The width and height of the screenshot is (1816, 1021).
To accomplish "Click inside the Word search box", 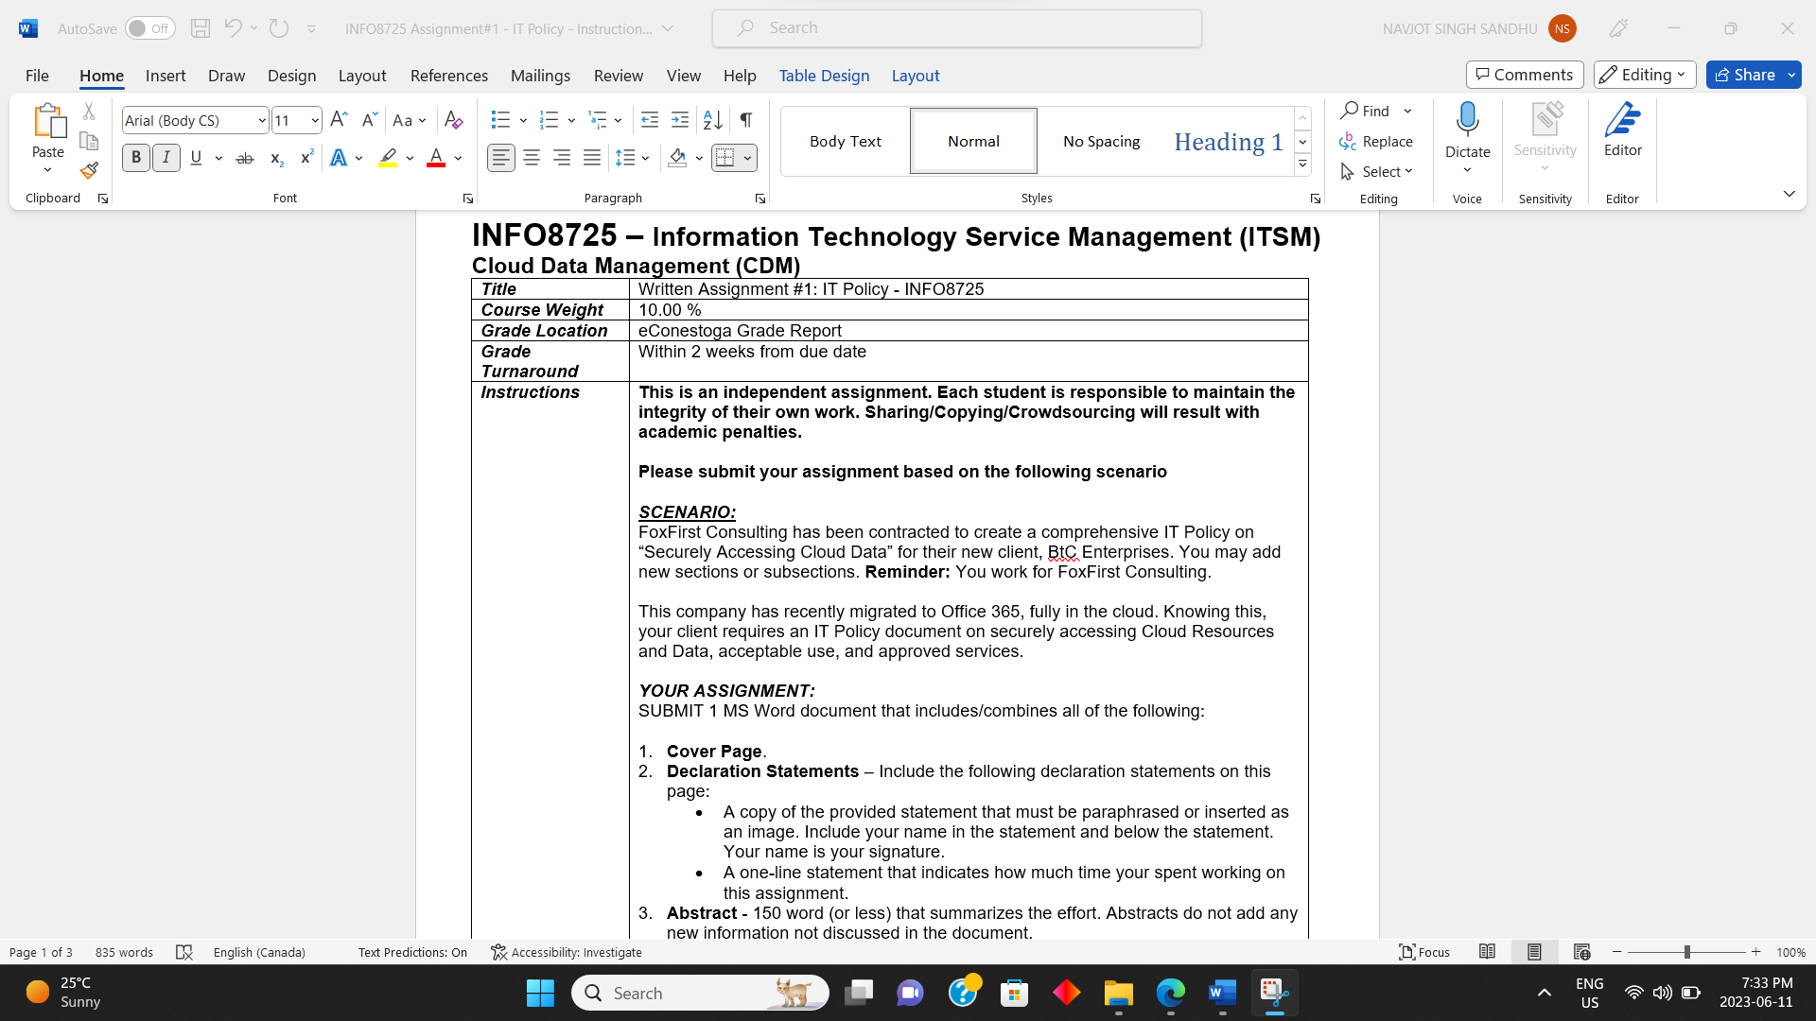I will 956,27.
